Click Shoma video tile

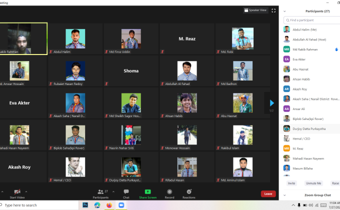coord(131,70)
